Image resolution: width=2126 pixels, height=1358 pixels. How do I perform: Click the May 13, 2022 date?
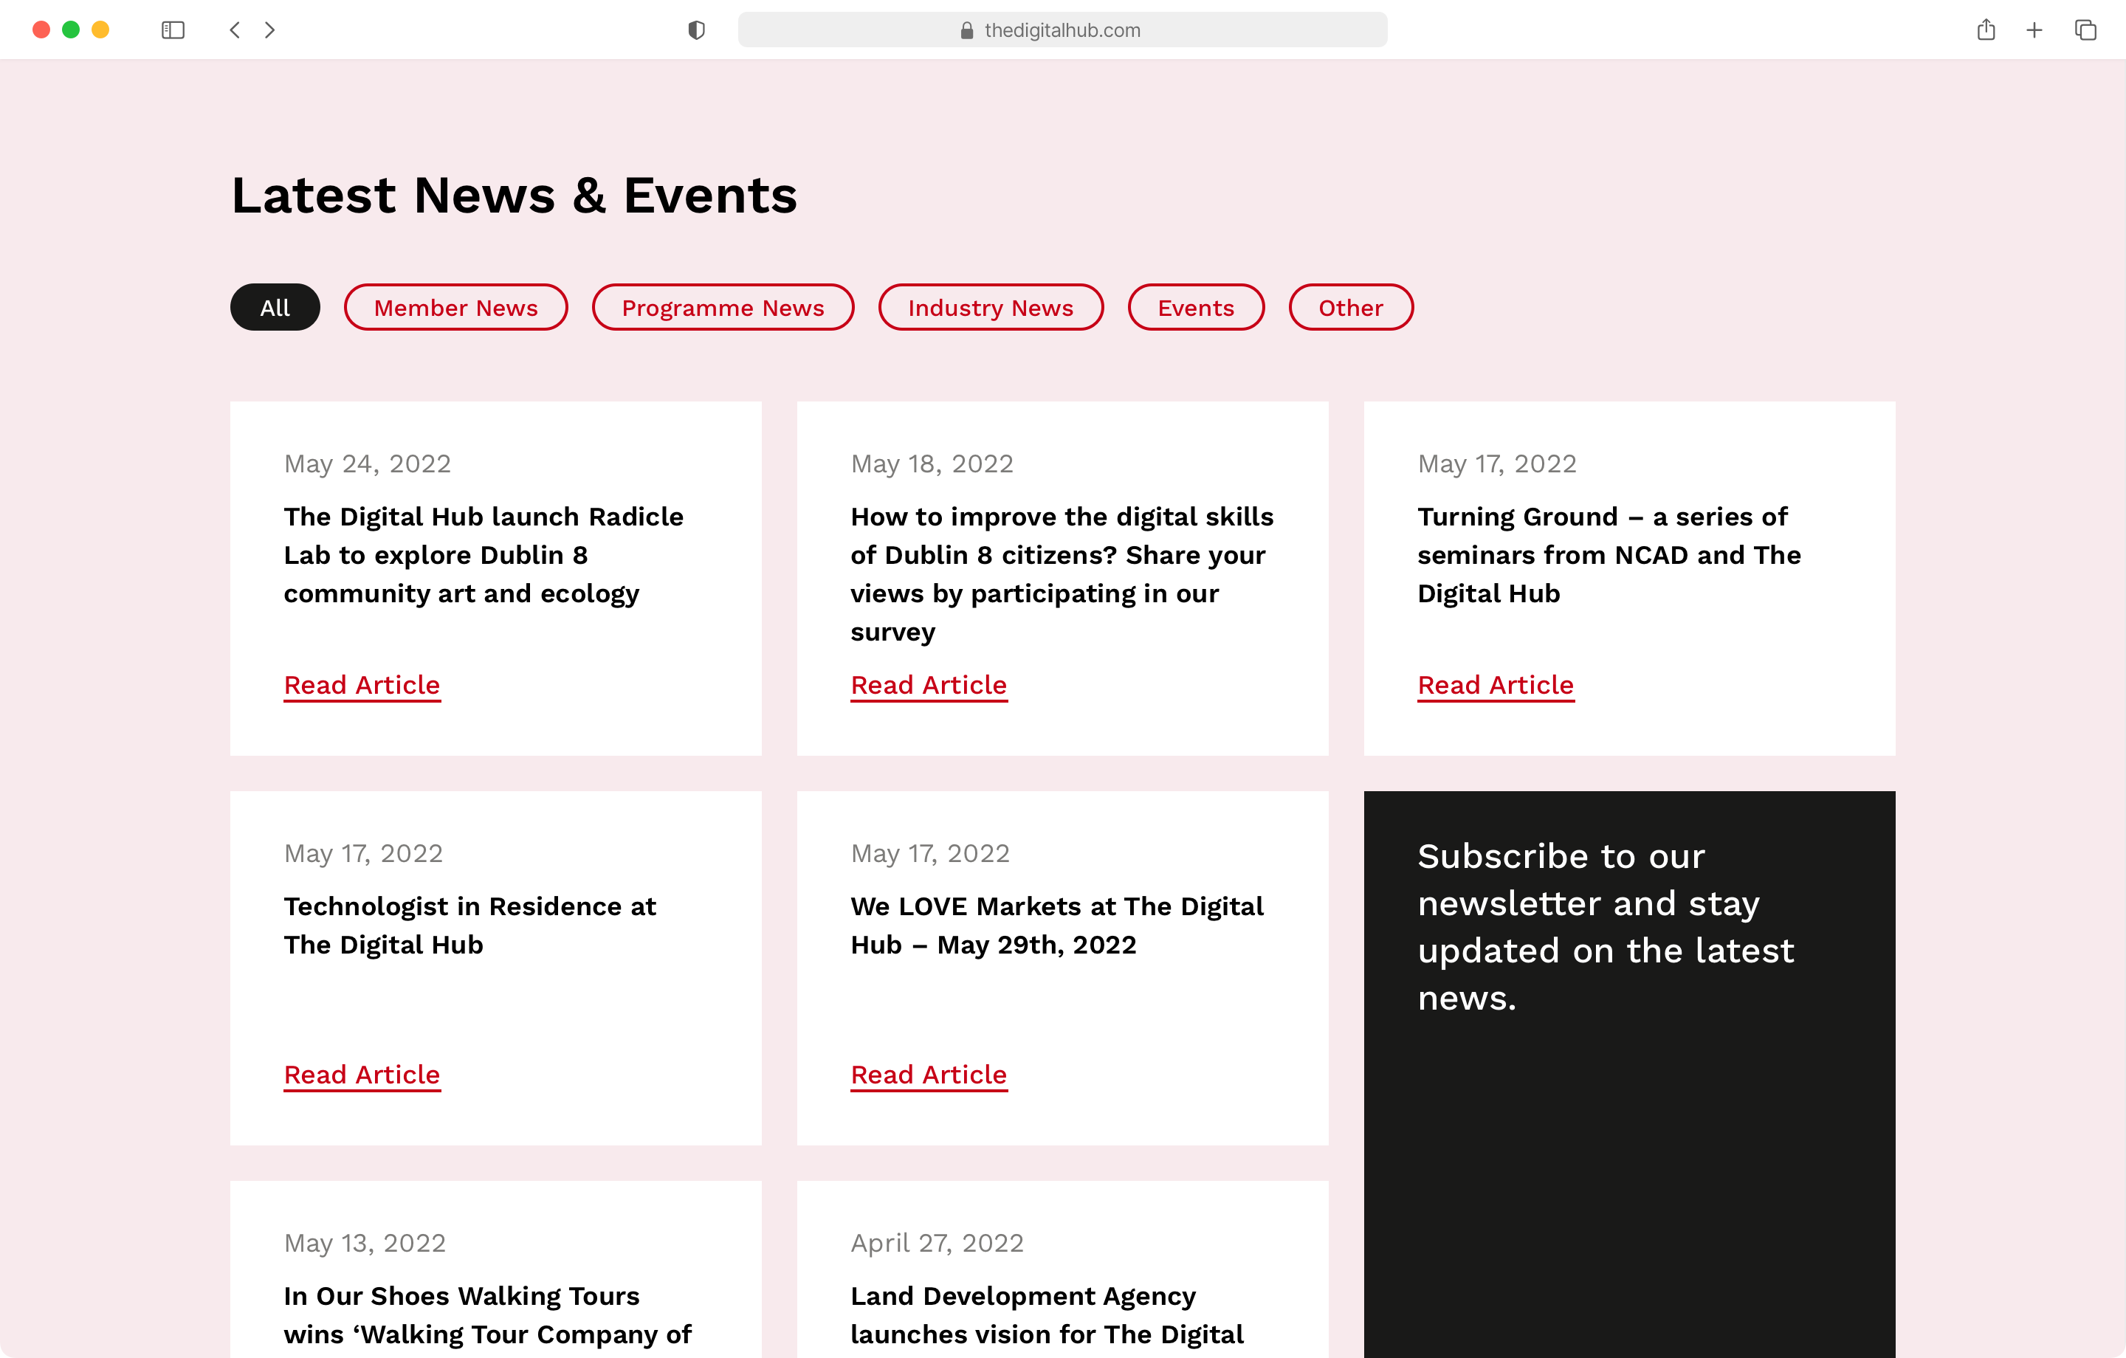click(365, 1243)
